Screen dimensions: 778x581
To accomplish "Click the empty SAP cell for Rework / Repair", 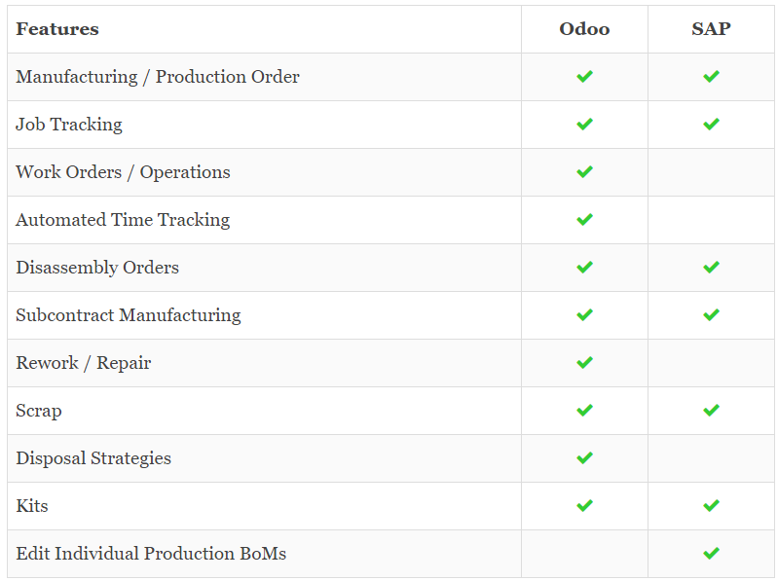I will [711, 363].
